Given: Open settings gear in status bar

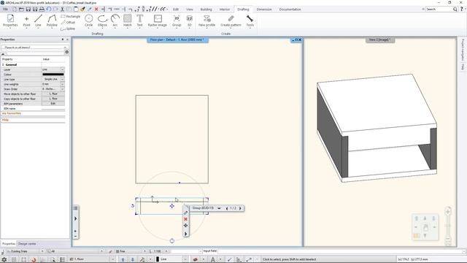Looking at the screenshot, I should coord(4,259).
